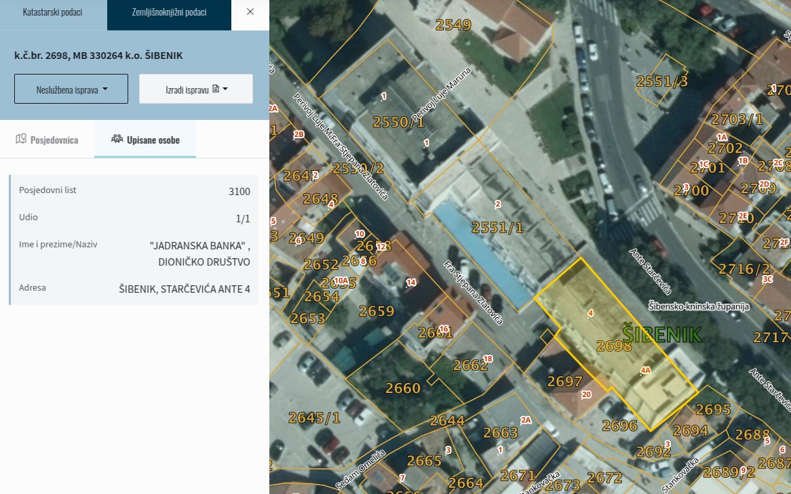Click parcel 2645/1 on the map

click(314, 417)
